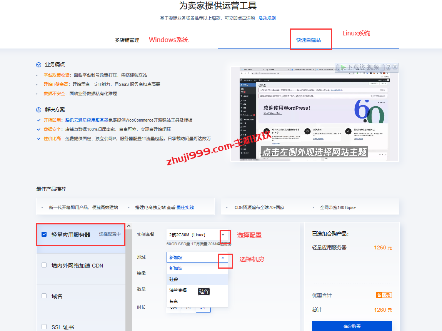The width and height of the screenshot is (442, 331).
Task: Click the 轻量应用服务器 1260 元 price
Action: tap(383, 247)
